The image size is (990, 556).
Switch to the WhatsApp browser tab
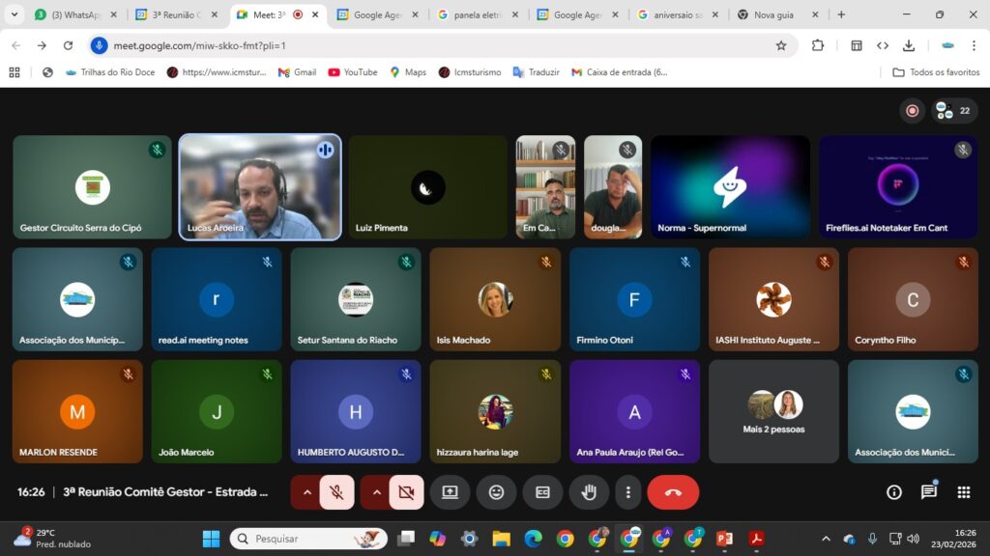(75, 14)
